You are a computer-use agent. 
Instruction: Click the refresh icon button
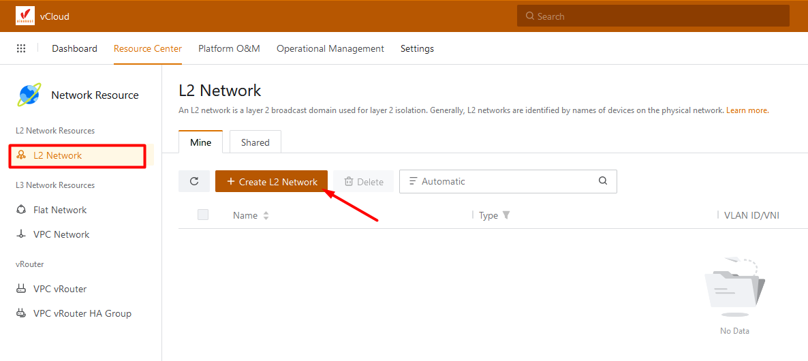coord(194,181)
